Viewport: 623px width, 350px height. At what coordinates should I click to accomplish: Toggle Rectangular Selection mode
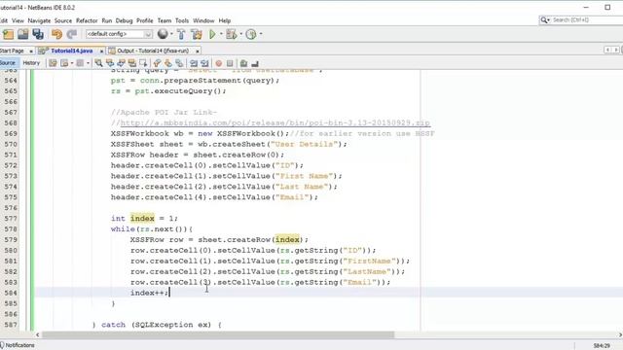click(143, 63)
